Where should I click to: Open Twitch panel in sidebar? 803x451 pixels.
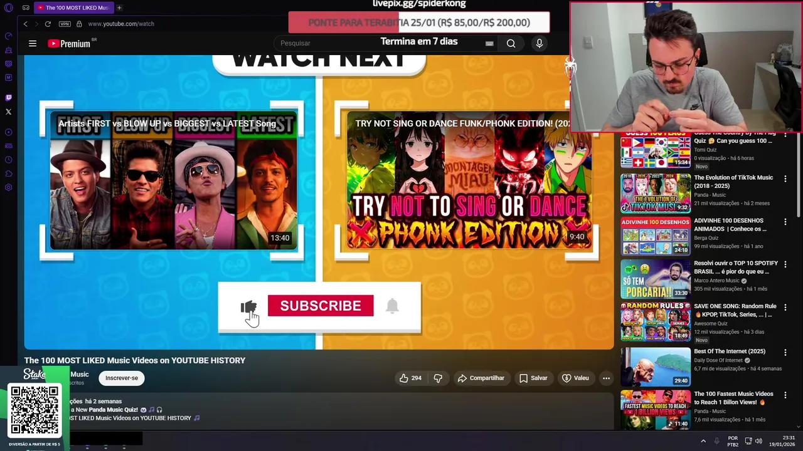pos(8,98)
